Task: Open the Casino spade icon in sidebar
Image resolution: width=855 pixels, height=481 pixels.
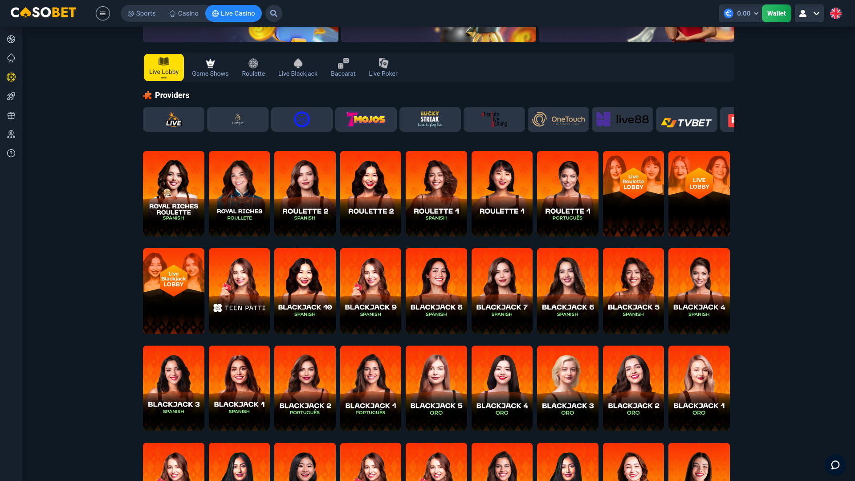Action: point(11,58)
